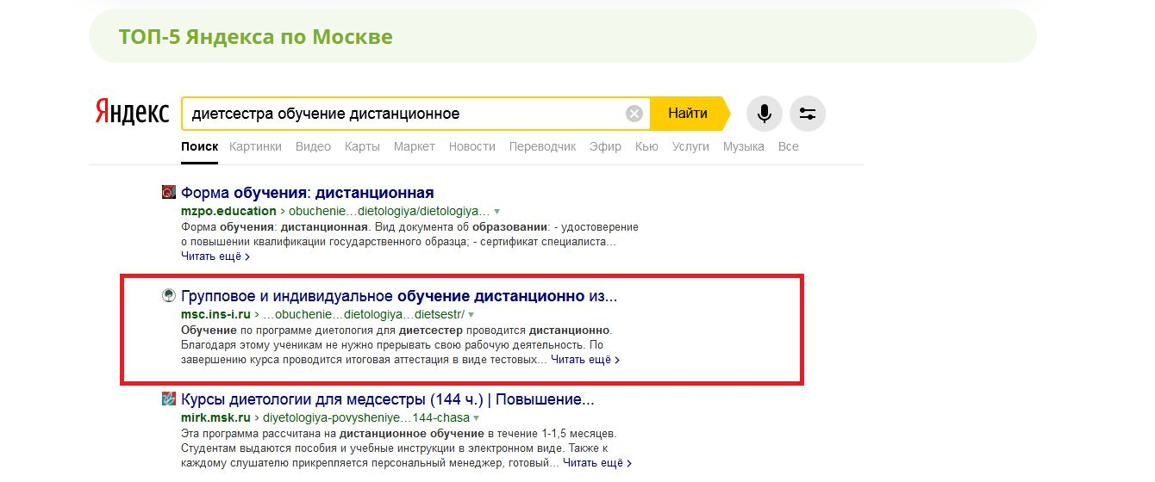The height and width of the screenshot is (482, 1155).
Task: Click the msc.ins-i.ru domain link
Action: pos(215,315)
